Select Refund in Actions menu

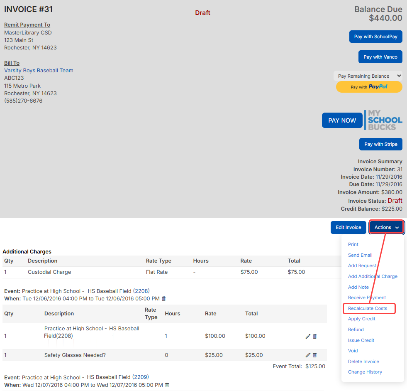pos(356,330)
